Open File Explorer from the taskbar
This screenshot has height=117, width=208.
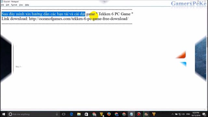[x=79, y=114]
